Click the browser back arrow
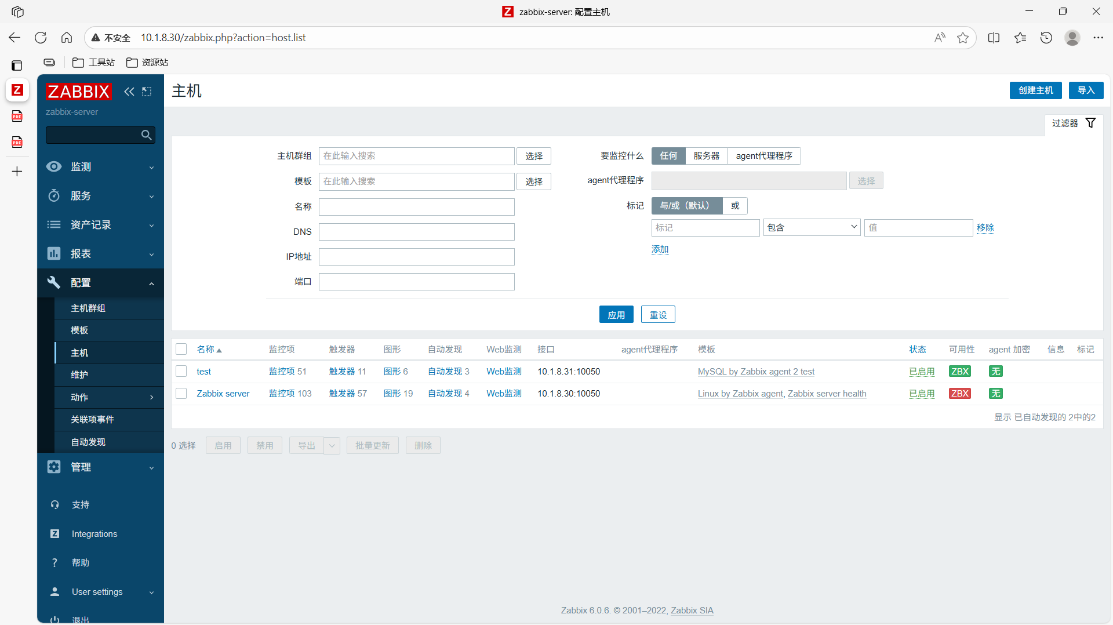Viewport: 1113px width, 625px height. click(x=14, y=38)
